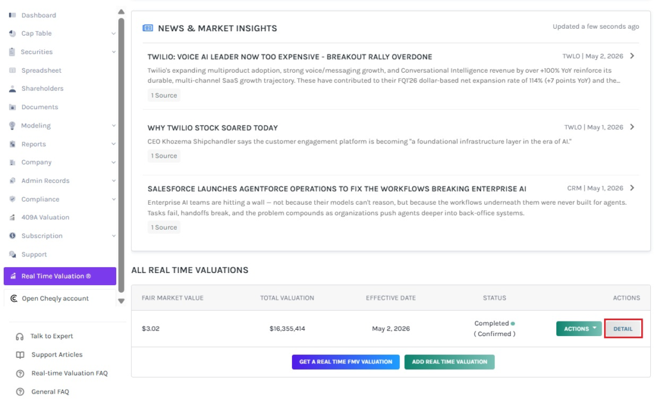This screenshot has width=654, height=405.
Task: Expand the Admin Records submenu chevron
Action: (114, 180)
